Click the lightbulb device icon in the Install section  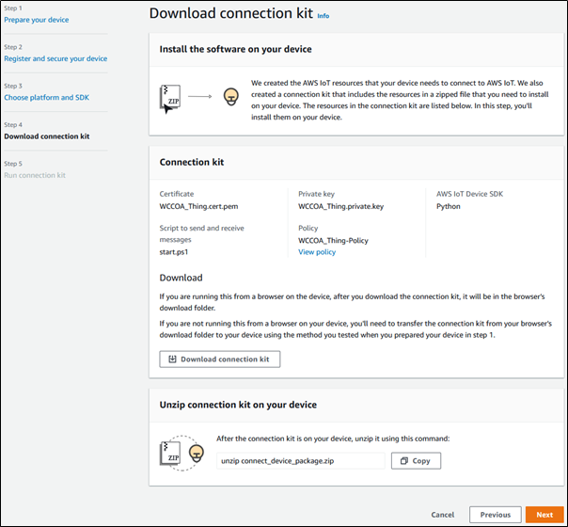[229, 95]
